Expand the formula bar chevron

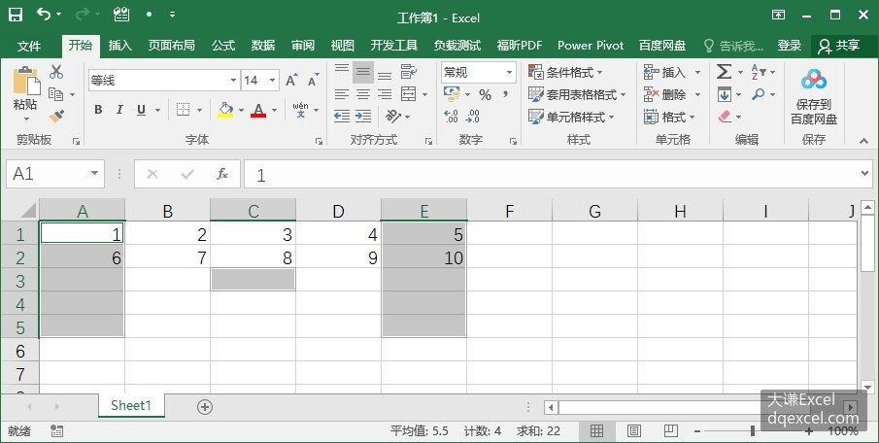click(865, 173)
